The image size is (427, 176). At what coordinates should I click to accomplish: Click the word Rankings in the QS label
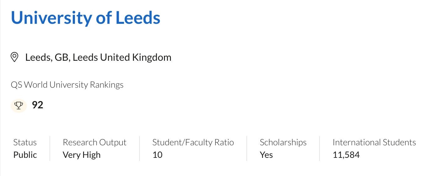point(107,85)
